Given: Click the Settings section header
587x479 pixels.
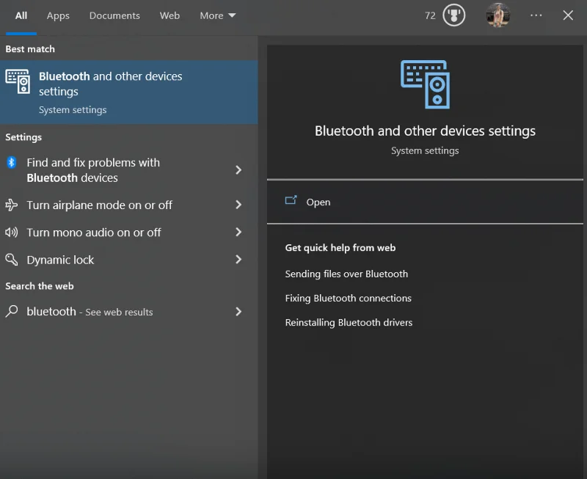Looking at the screenshot, I should pos(23,137).
